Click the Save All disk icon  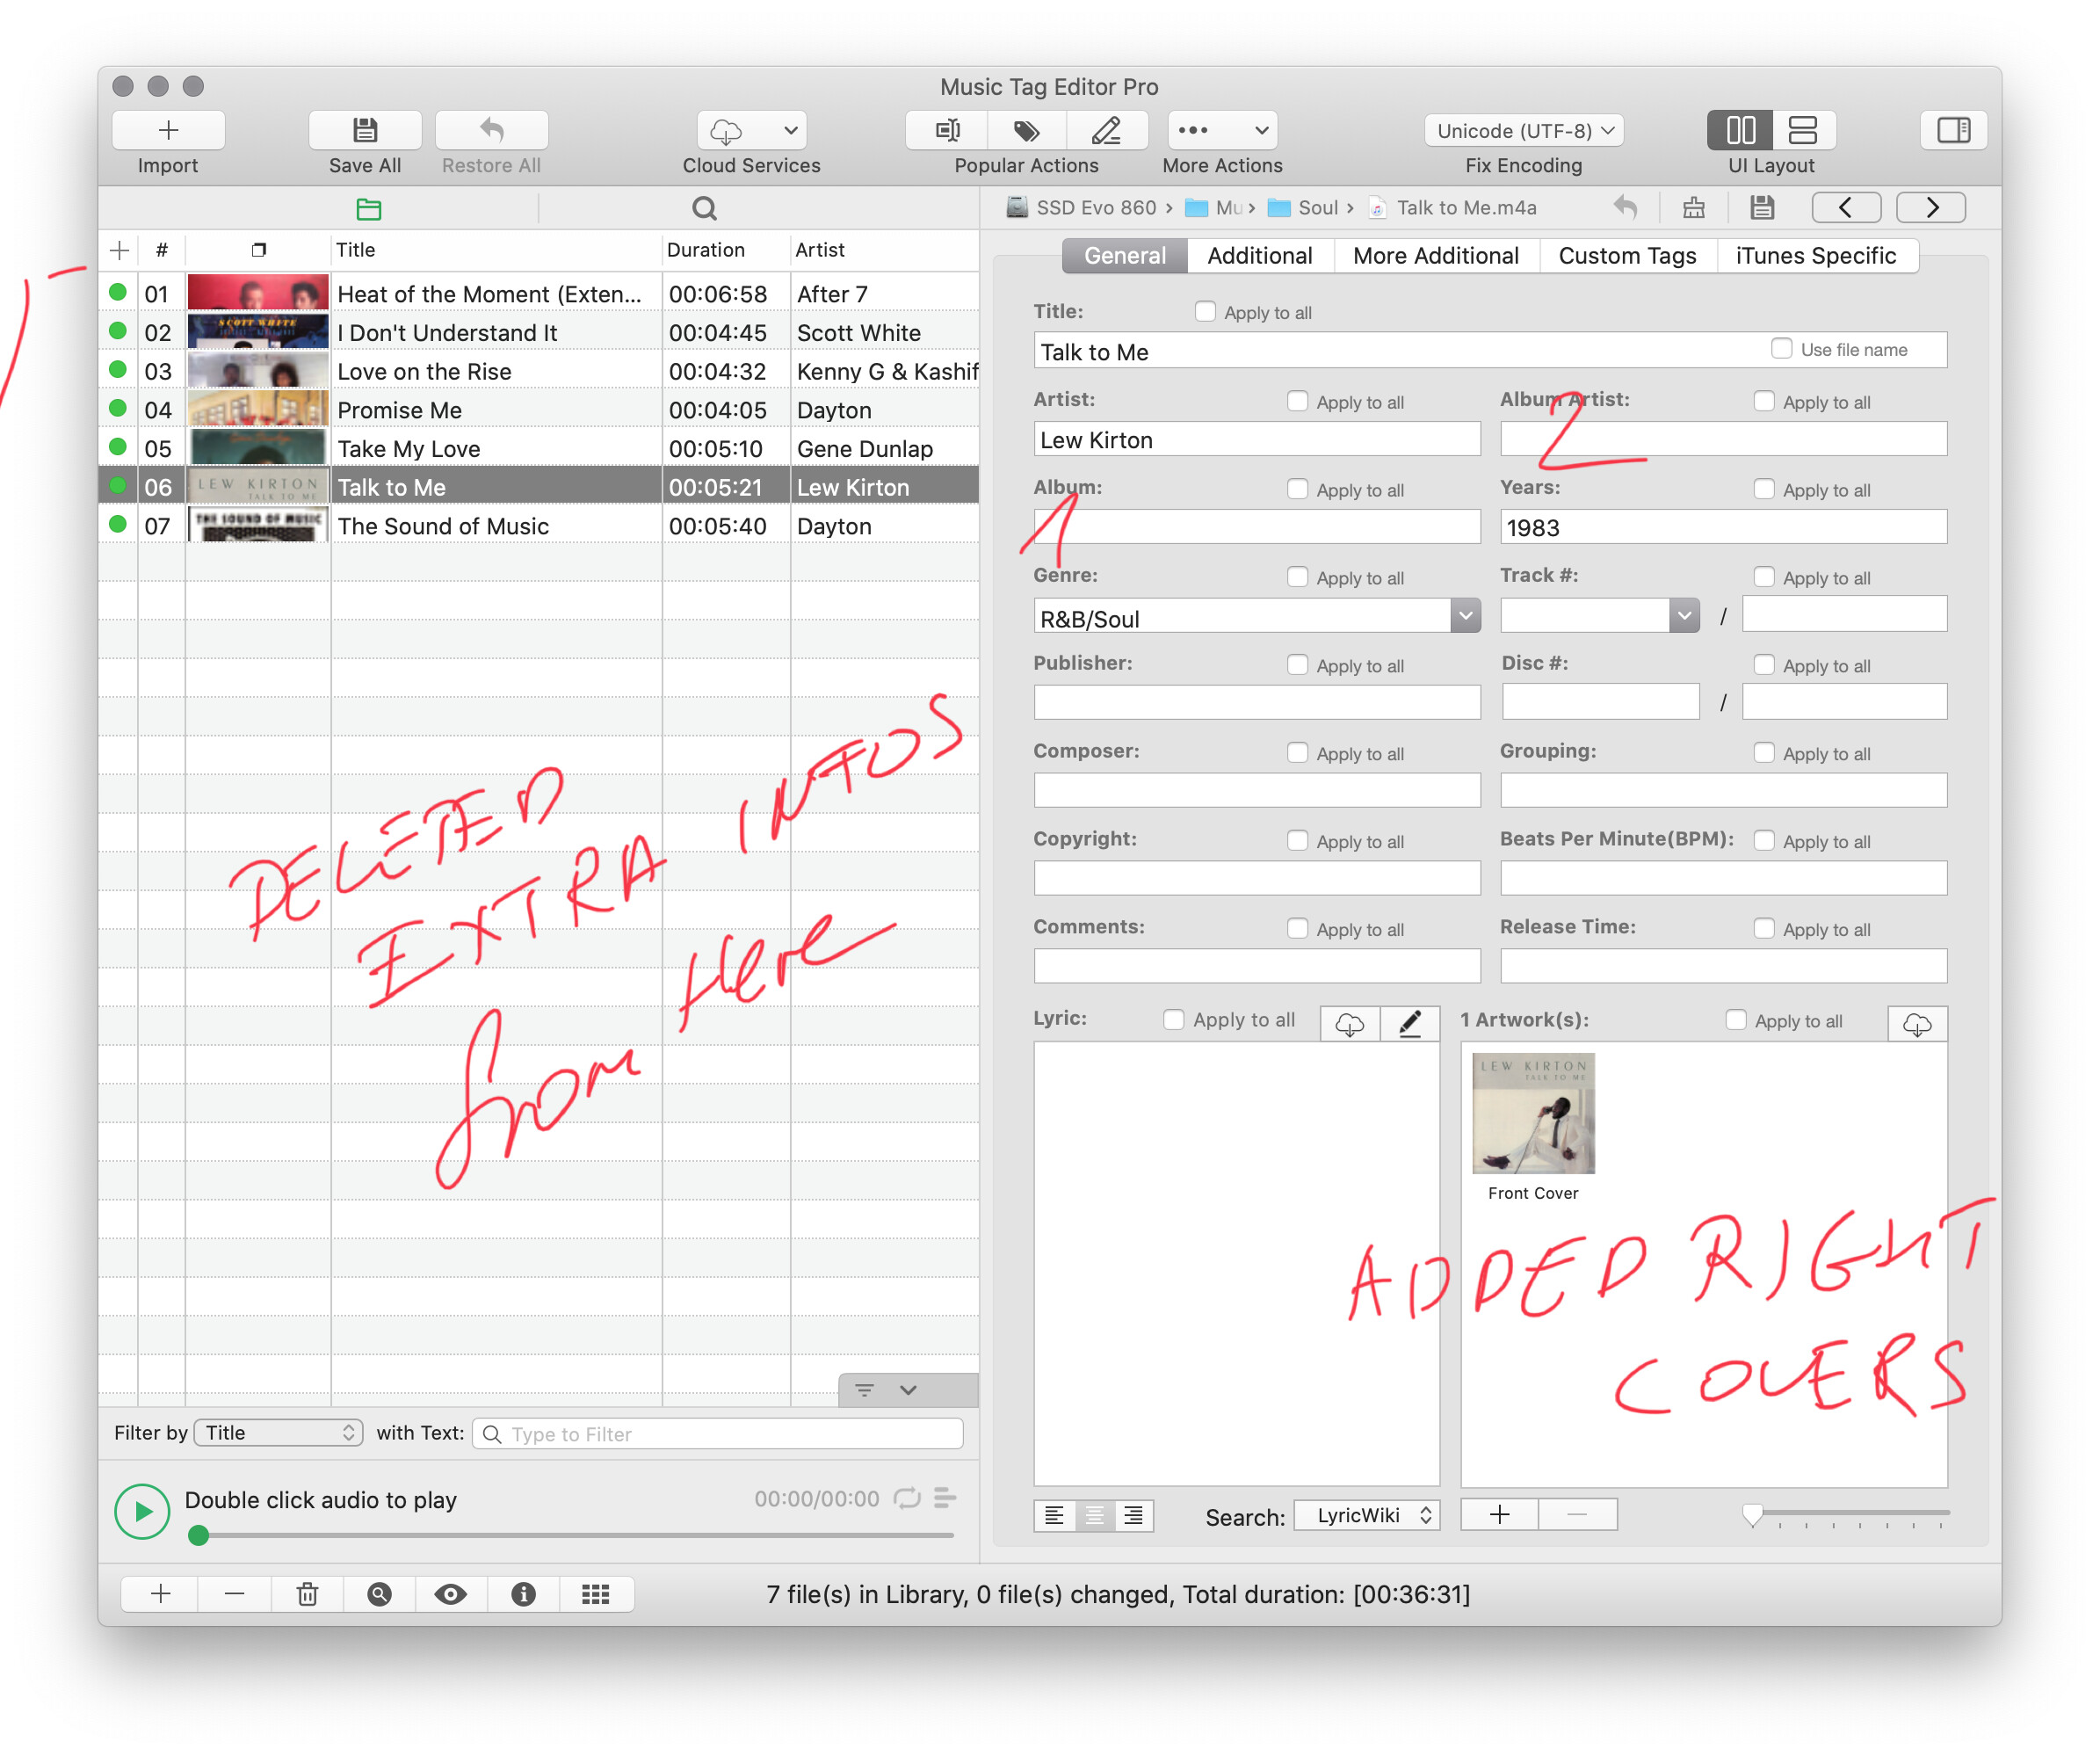click(365, 130)
